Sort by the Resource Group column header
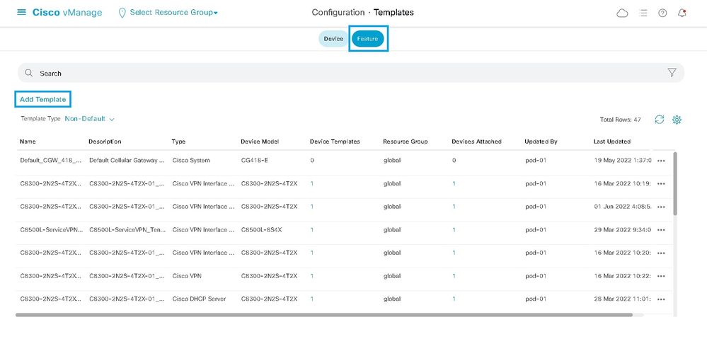The width and height of the screenshot is (707, 339). point(406,142)
